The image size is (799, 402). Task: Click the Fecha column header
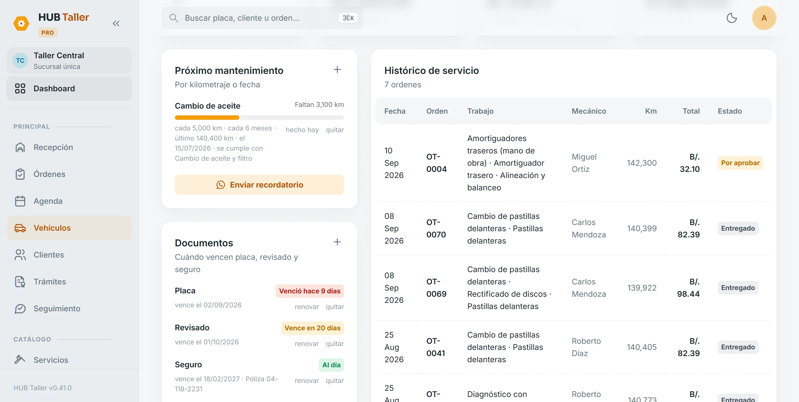pyautogui.click(x=394, y=111)
